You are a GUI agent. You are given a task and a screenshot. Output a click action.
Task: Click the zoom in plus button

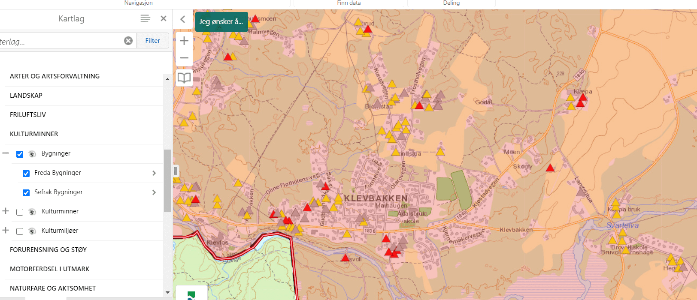click(184, 41)
